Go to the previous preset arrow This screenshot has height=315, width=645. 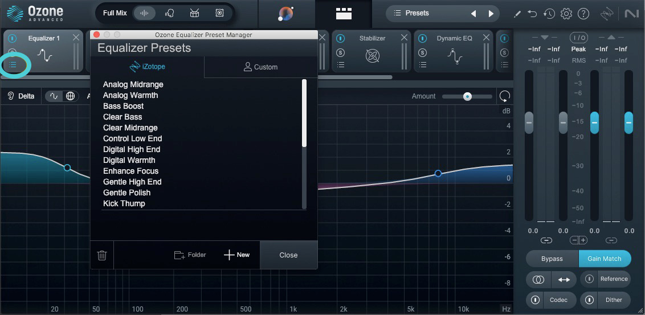[473, 14]
